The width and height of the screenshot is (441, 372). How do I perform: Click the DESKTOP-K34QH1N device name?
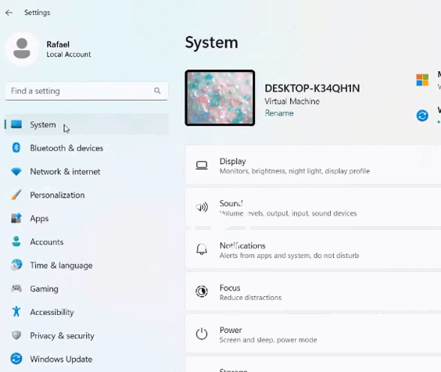312,88
